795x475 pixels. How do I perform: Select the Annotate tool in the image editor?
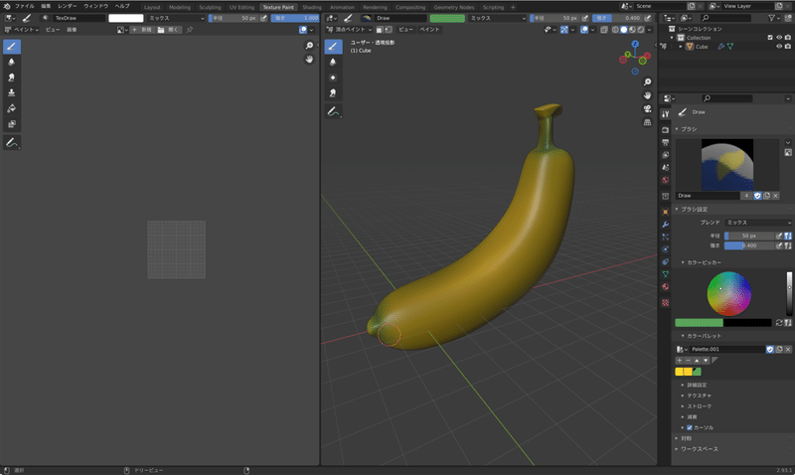click(12, 143)
